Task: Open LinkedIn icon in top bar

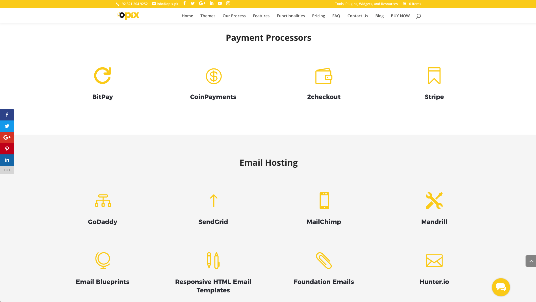Action: (212, 4)
